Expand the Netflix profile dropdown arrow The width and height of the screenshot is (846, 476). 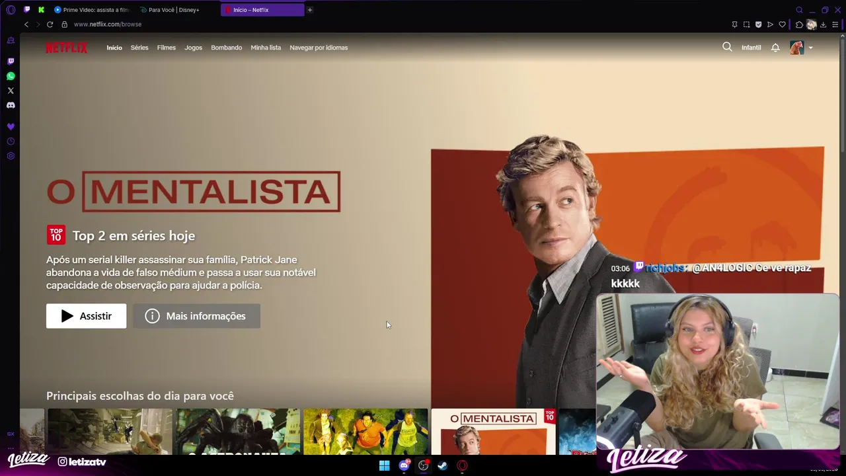(810, 48)
